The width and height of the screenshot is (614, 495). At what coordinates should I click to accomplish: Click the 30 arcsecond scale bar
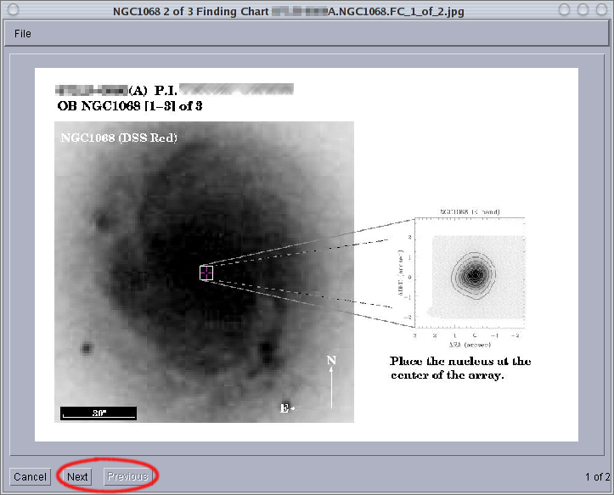[x=99, y=413]
